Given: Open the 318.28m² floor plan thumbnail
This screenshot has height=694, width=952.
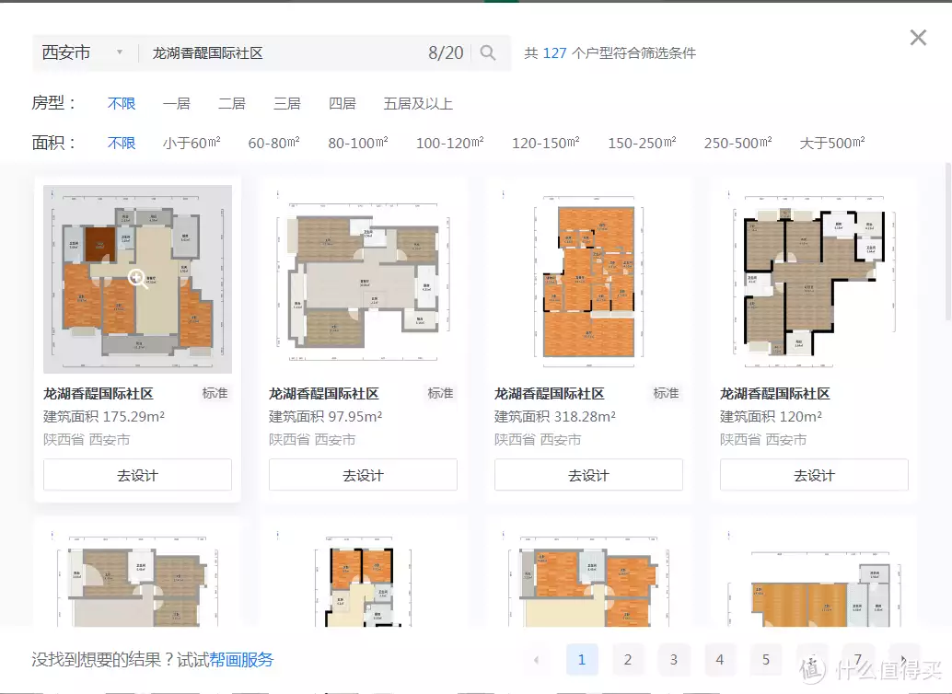Looking at the screenshot, I should pos(588,279).
